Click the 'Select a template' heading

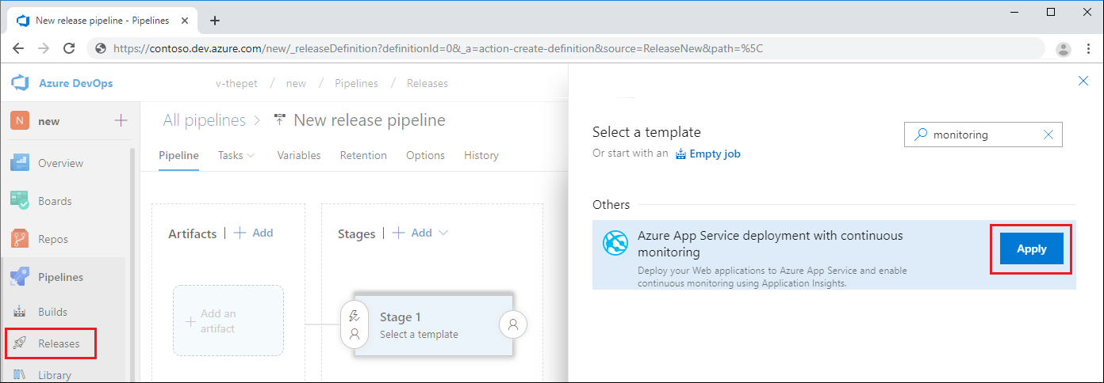tap(646, 132)
